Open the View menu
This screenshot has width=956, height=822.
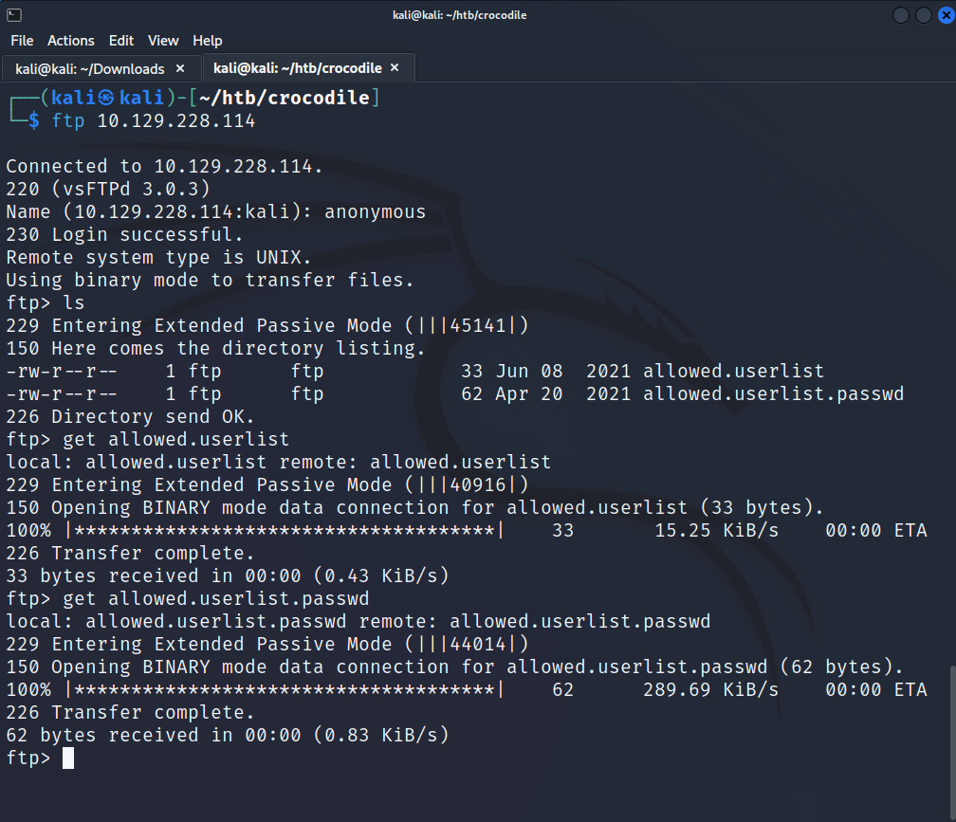pyautogui.click(x=163, y=41)
